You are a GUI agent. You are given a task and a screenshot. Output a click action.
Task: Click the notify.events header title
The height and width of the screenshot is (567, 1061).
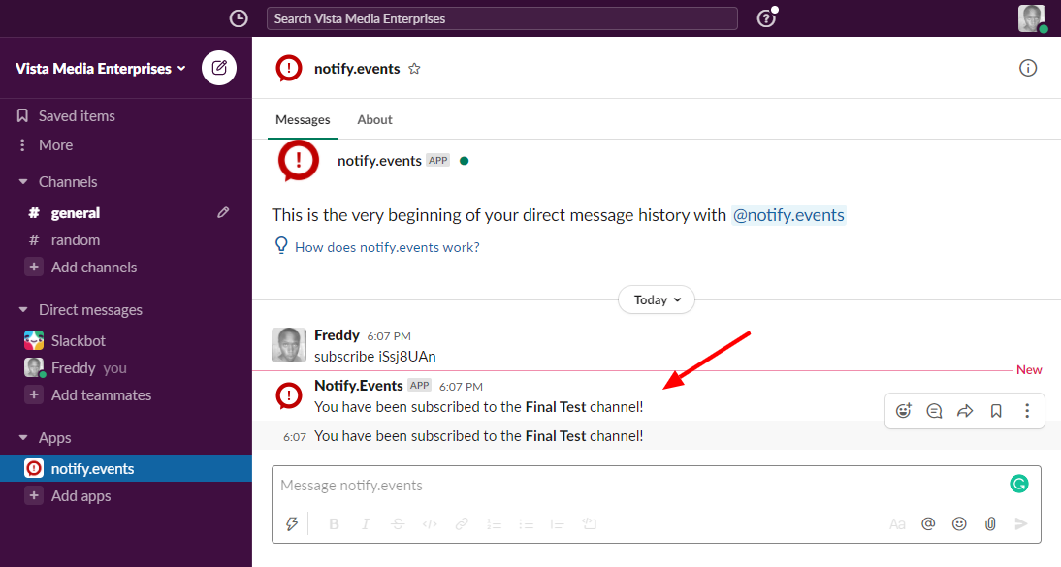coord(357,69)
